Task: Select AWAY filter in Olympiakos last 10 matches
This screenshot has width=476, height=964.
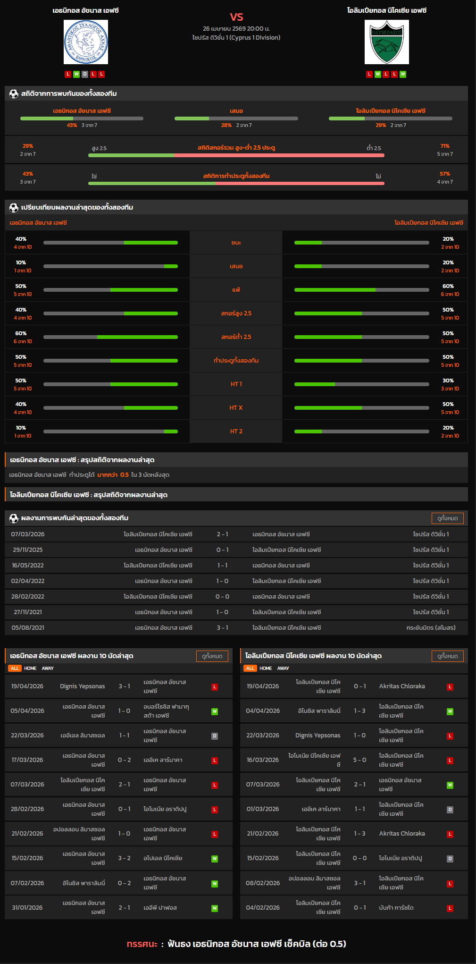Action: 283,668
